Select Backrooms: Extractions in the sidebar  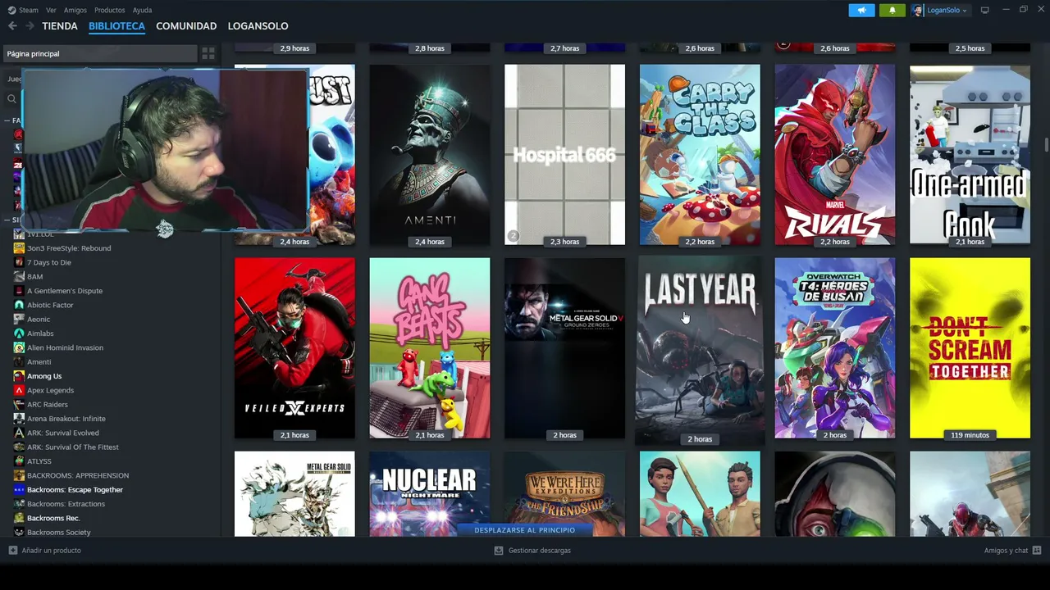click(66, 504)
